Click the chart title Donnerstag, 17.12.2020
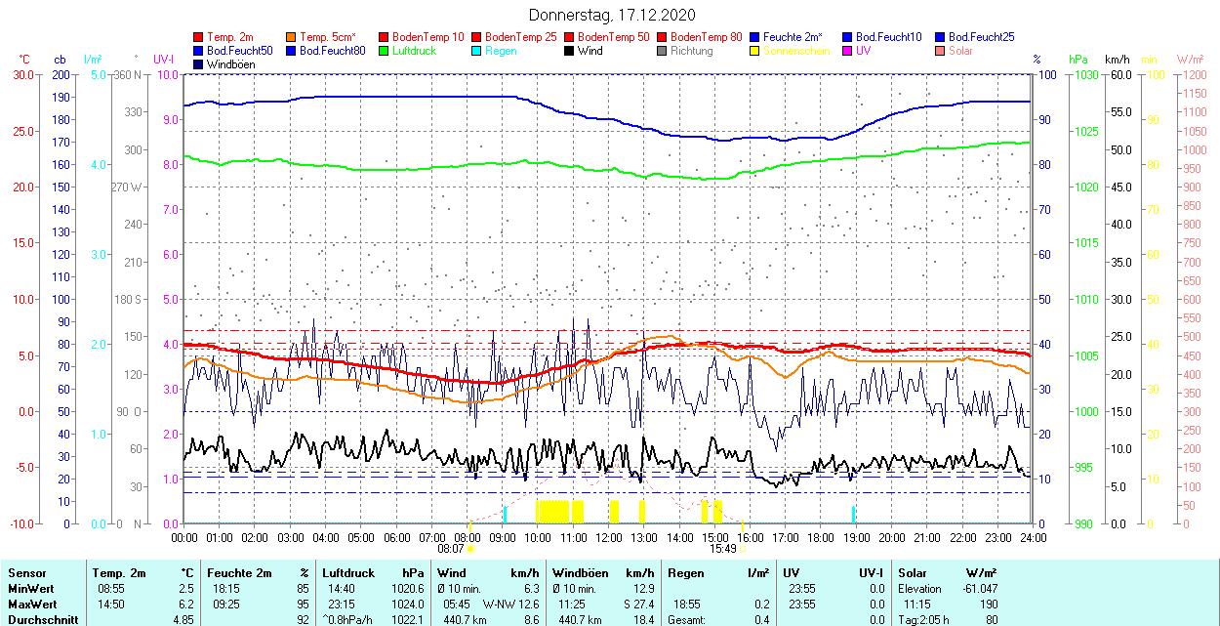Viewport: 1220px width, 626px height. coord(612,15)
